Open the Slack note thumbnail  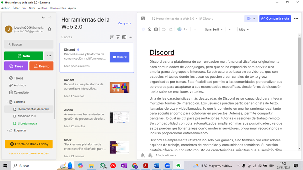point(119,147)
